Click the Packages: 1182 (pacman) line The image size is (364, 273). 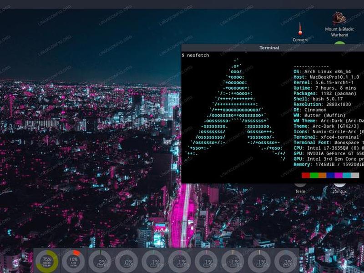[325, 93]
